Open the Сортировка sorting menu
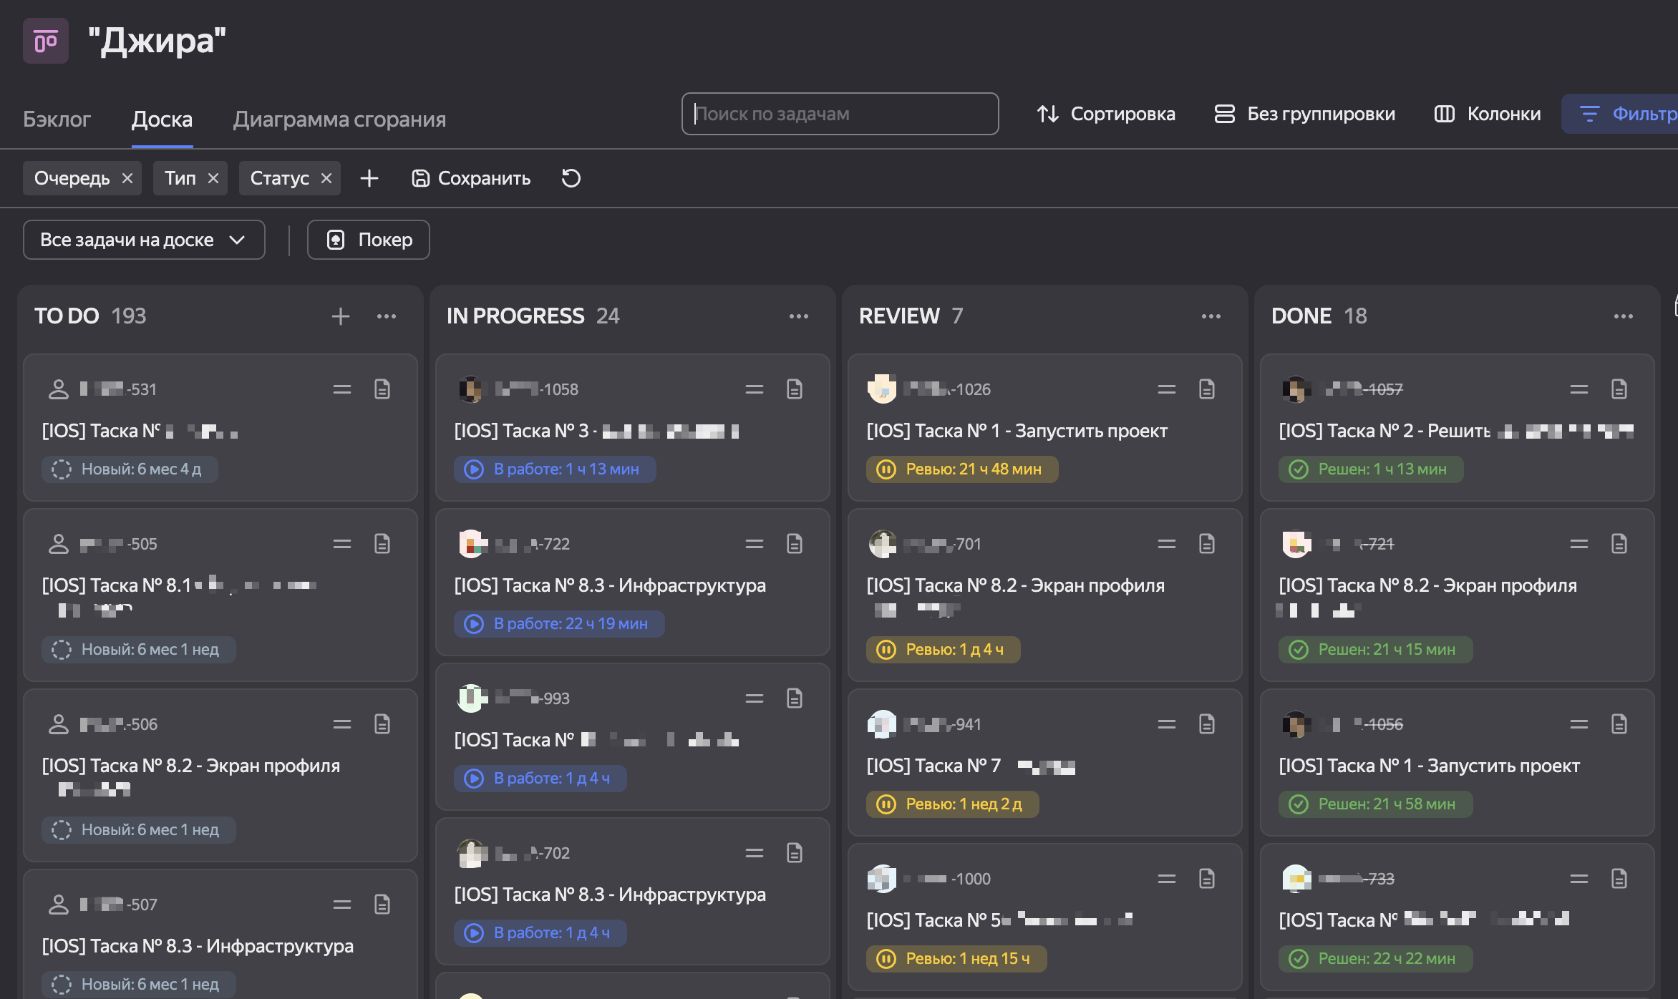 [1106, 114]
